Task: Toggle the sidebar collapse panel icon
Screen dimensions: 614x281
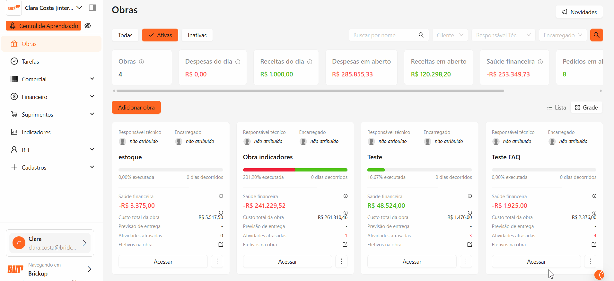Action: [92, 8]
